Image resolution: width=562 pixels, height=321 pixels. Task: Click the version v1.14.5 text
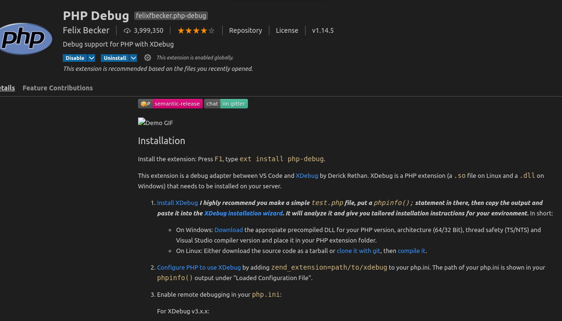(323, 30)
